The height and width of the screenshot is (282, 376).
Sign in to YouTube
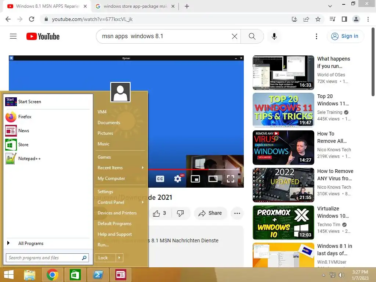click(x=345, y=36)
